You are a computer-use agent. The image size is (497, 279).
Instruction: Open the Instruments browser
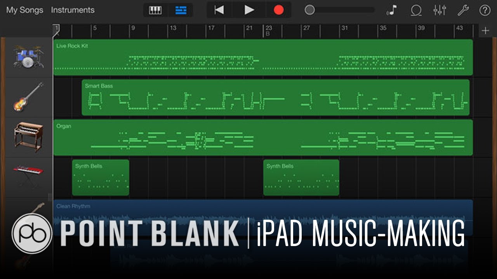(x=73, y=10)
